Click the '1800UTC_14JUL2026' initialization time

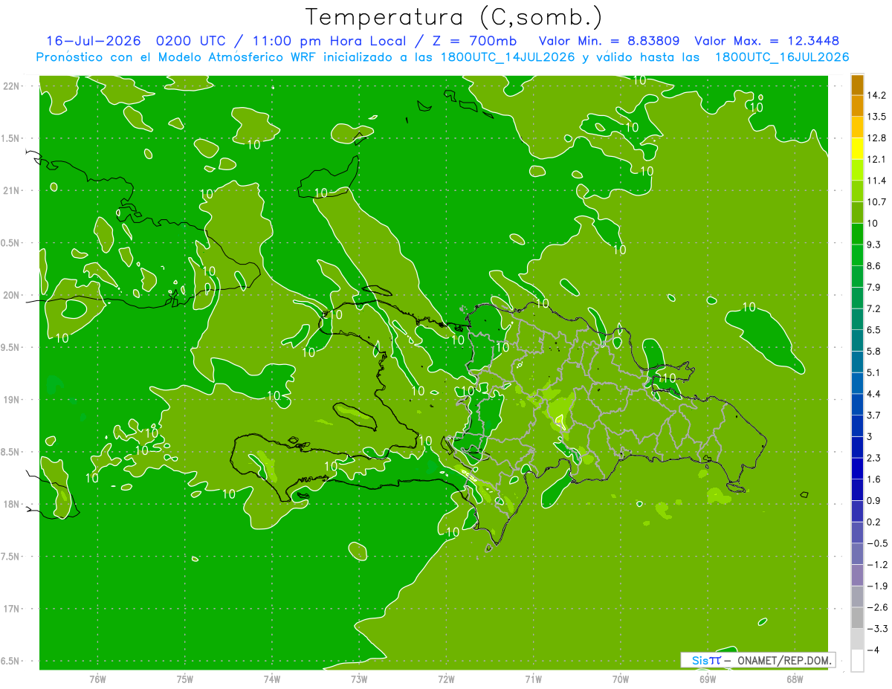pyautogui.click(x=506, y=56)
